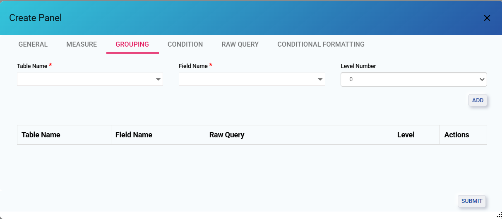Switch to the General tab

pyautogui.click(x=33, y=44)
